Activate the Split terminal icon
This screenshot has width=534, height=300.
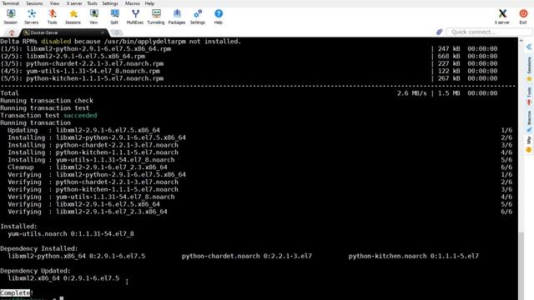click(114, 17)
